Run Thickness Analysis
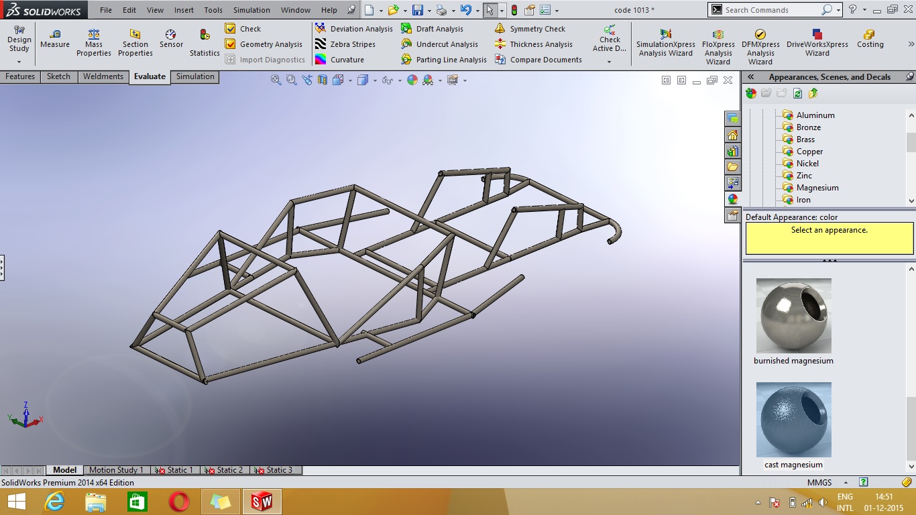This screenshot has width=916, height=515. (534, 44)
